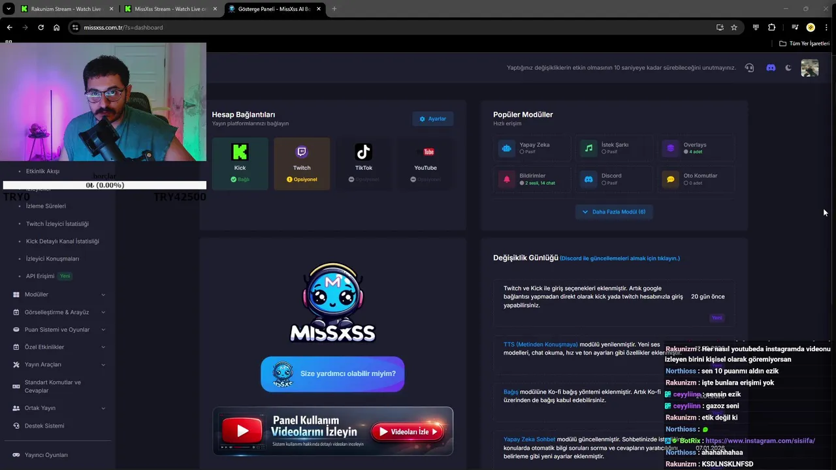
Task: Click the Kick platform logo card
Action: (240, 163)
